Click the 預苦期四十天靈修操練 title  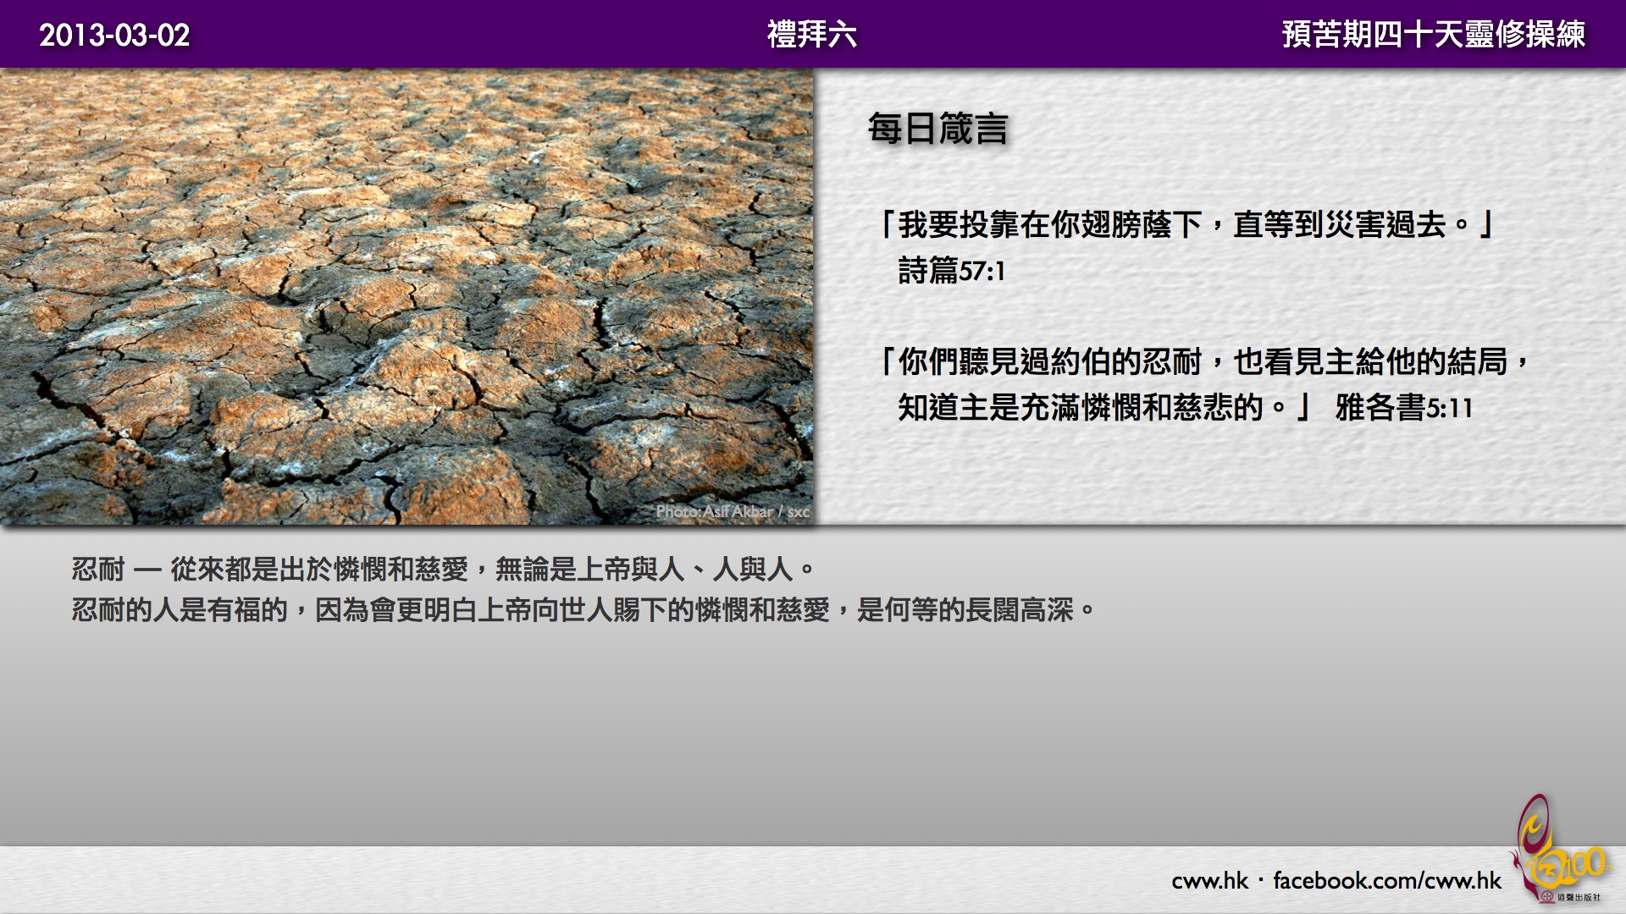coord(1433,35)
